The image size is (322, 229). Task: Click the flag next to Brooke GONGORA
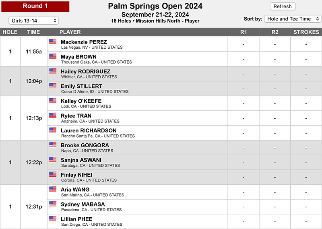[53, 144]
